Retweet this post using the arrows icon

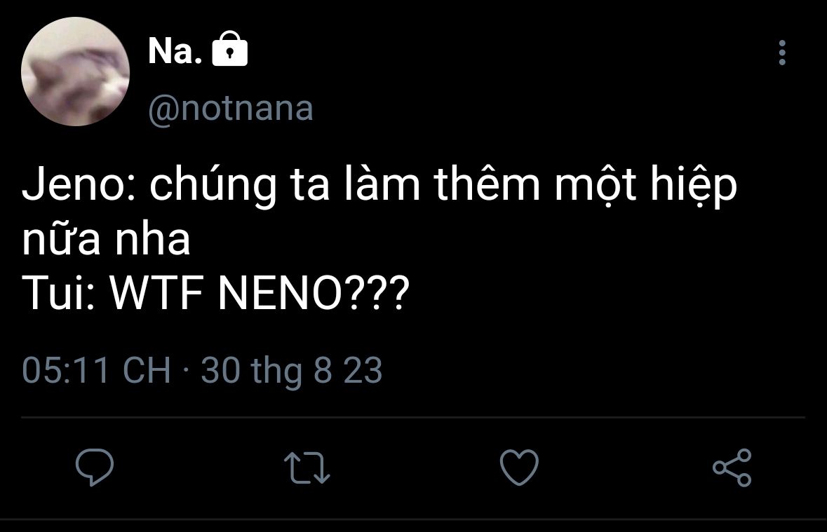(x=307, y=468)
